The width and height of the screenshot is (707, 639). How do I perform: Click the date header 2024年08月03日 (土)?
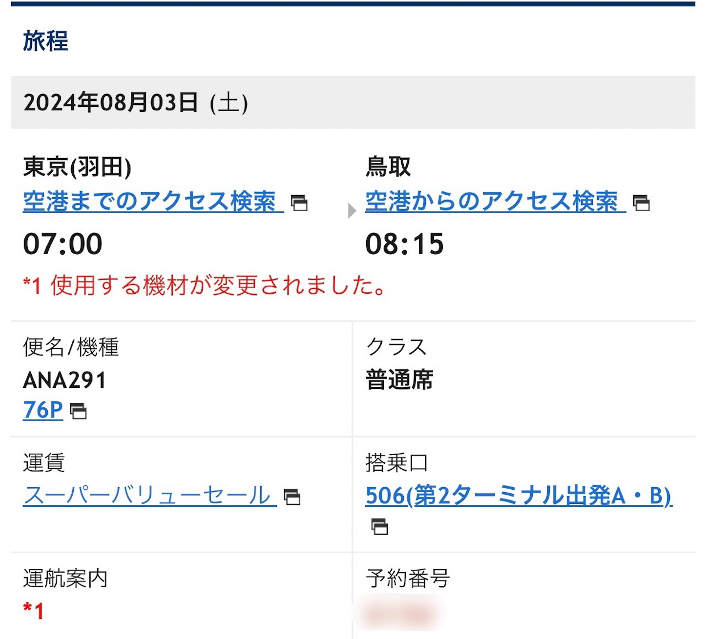click(137, 101)
